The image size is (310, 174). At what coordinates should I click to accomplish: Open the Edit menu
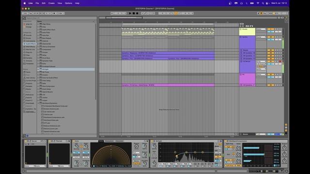(44, 3)
